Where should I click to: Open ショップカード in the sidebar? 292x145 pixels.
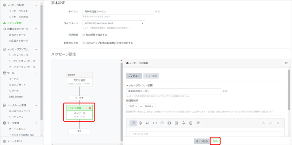17,85
